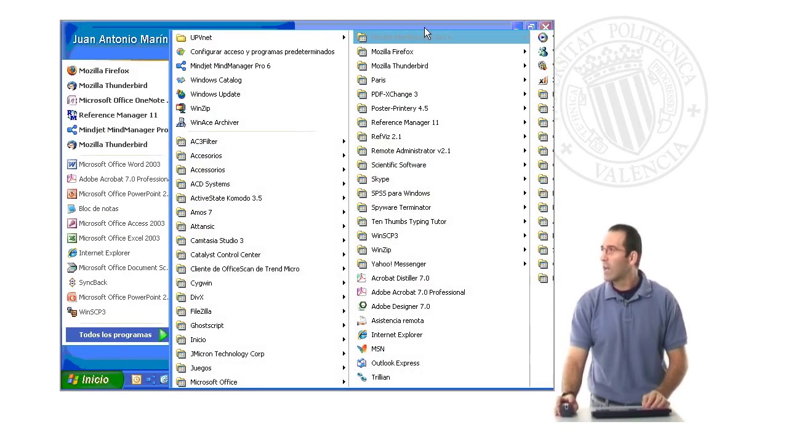
Task: Click the Microsoft Office Document Sc... icon
Action: 72,268
